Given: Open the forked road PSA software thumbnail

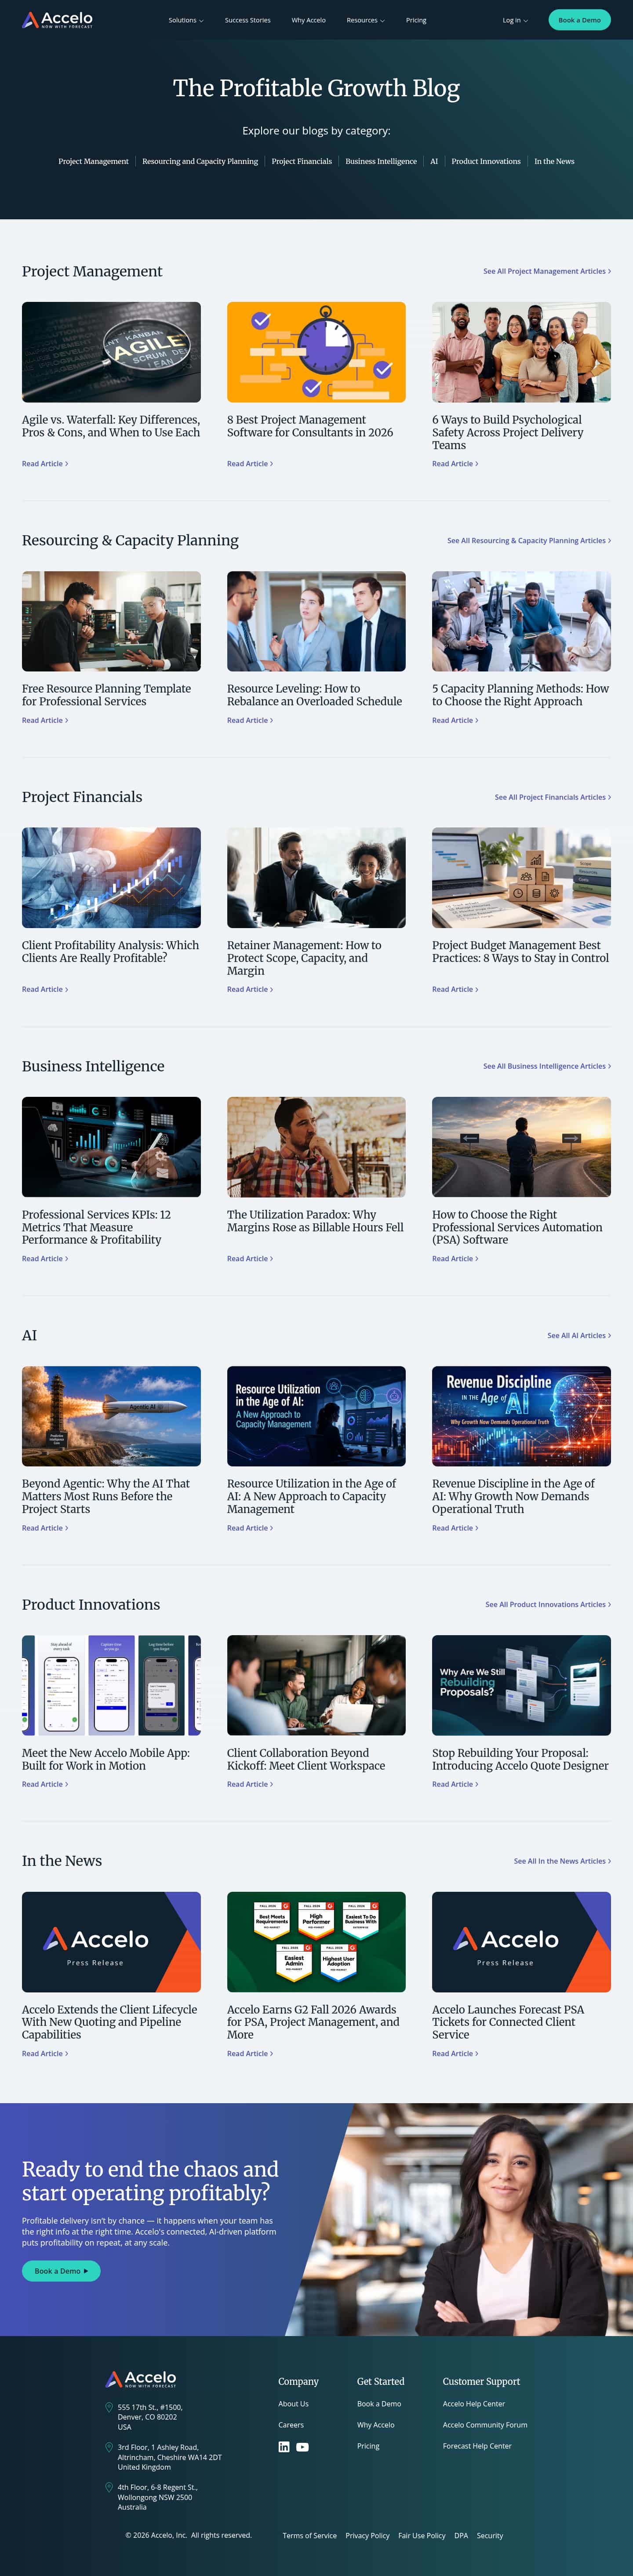Looking at the screenshot, I should pos(521,1147).
